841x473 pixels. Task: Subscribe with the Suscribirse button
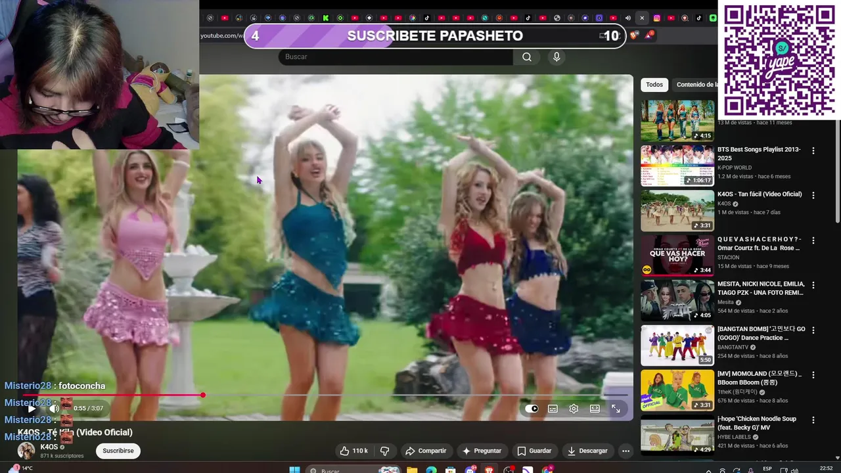click(118, 451)
